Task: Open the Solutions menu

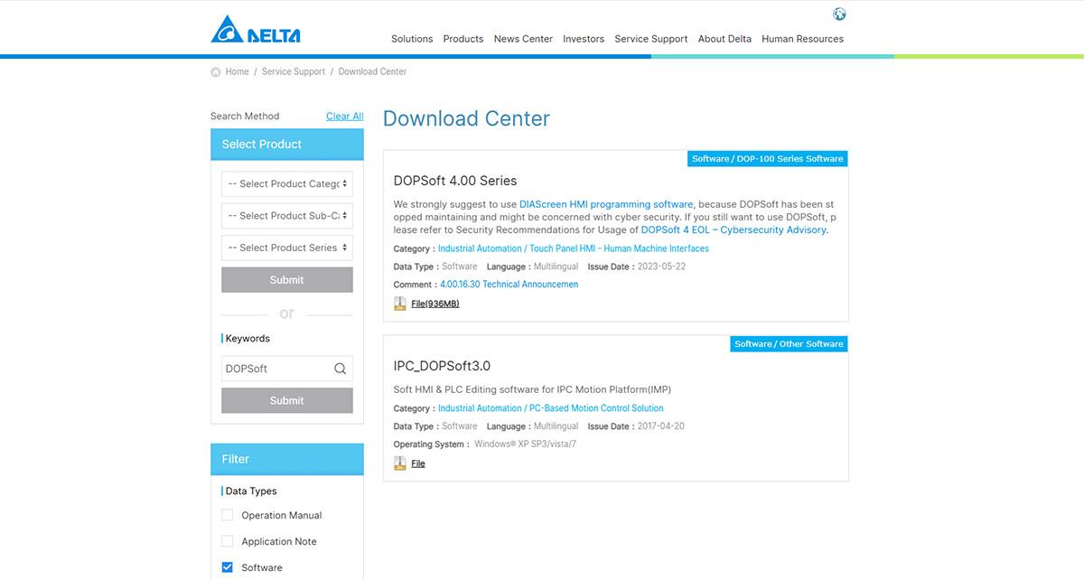Action: point(412,39)
